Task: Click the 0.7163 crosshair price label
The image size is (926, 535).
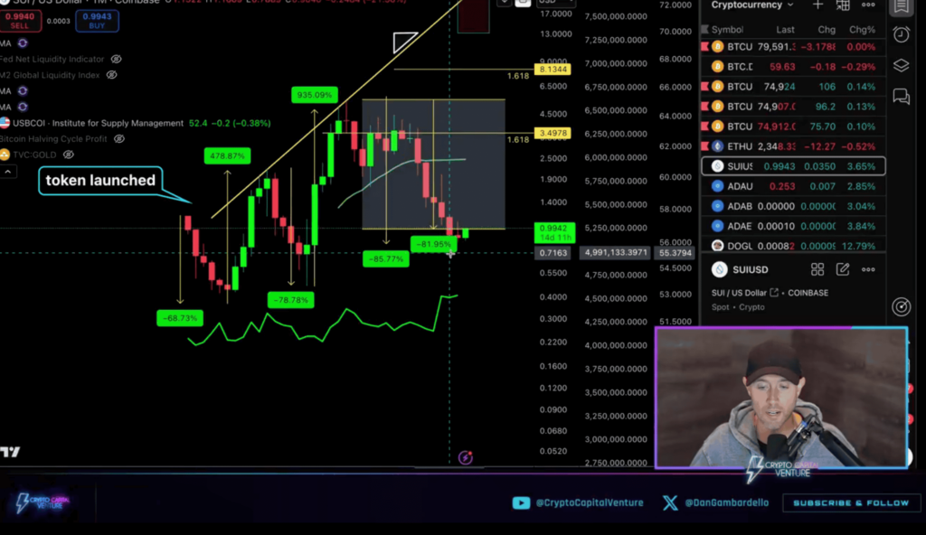Action: coord(553,253)
